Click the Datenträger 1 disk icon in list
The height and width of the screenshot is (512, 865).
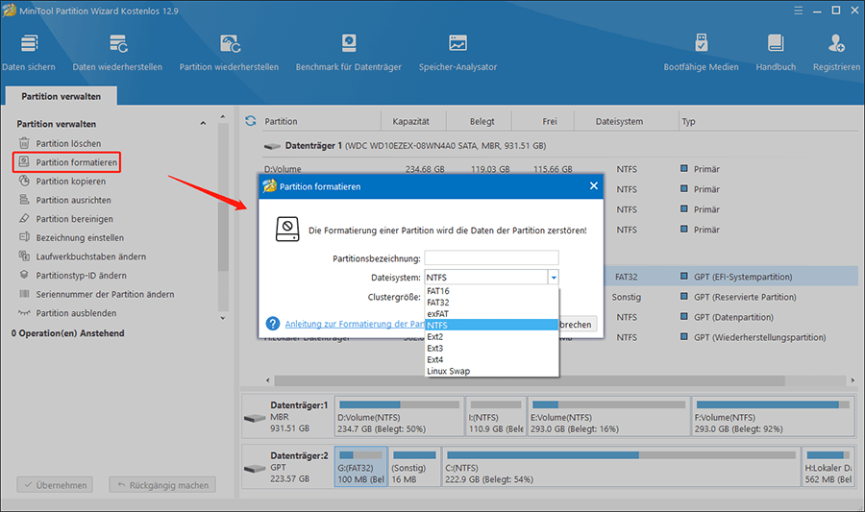click(272, 146)
